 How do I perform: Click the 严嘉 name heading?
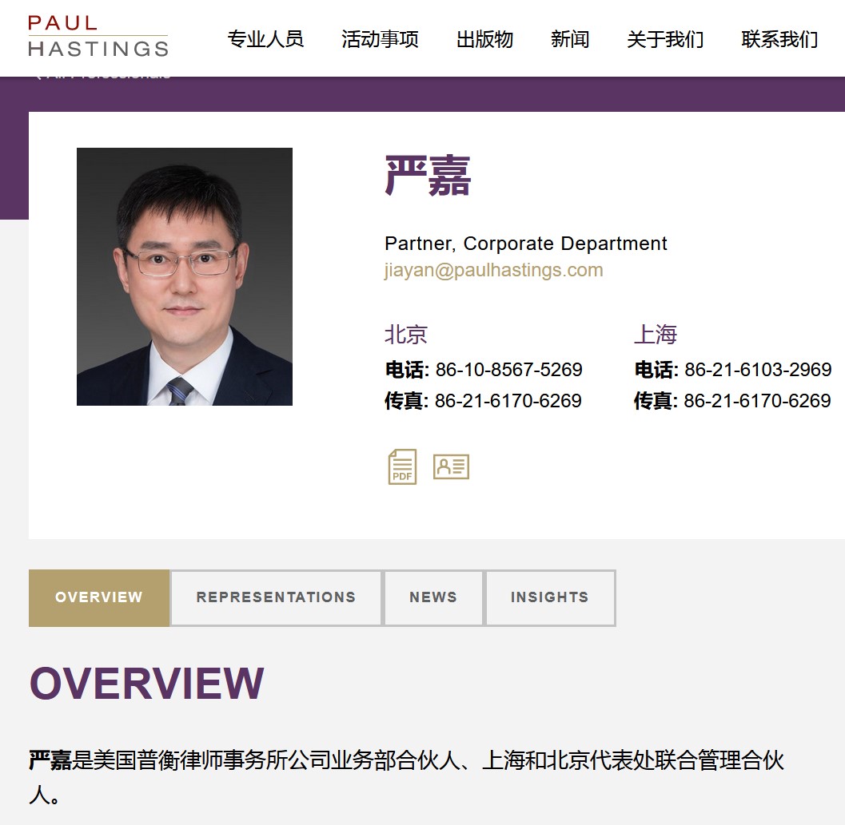428,176
